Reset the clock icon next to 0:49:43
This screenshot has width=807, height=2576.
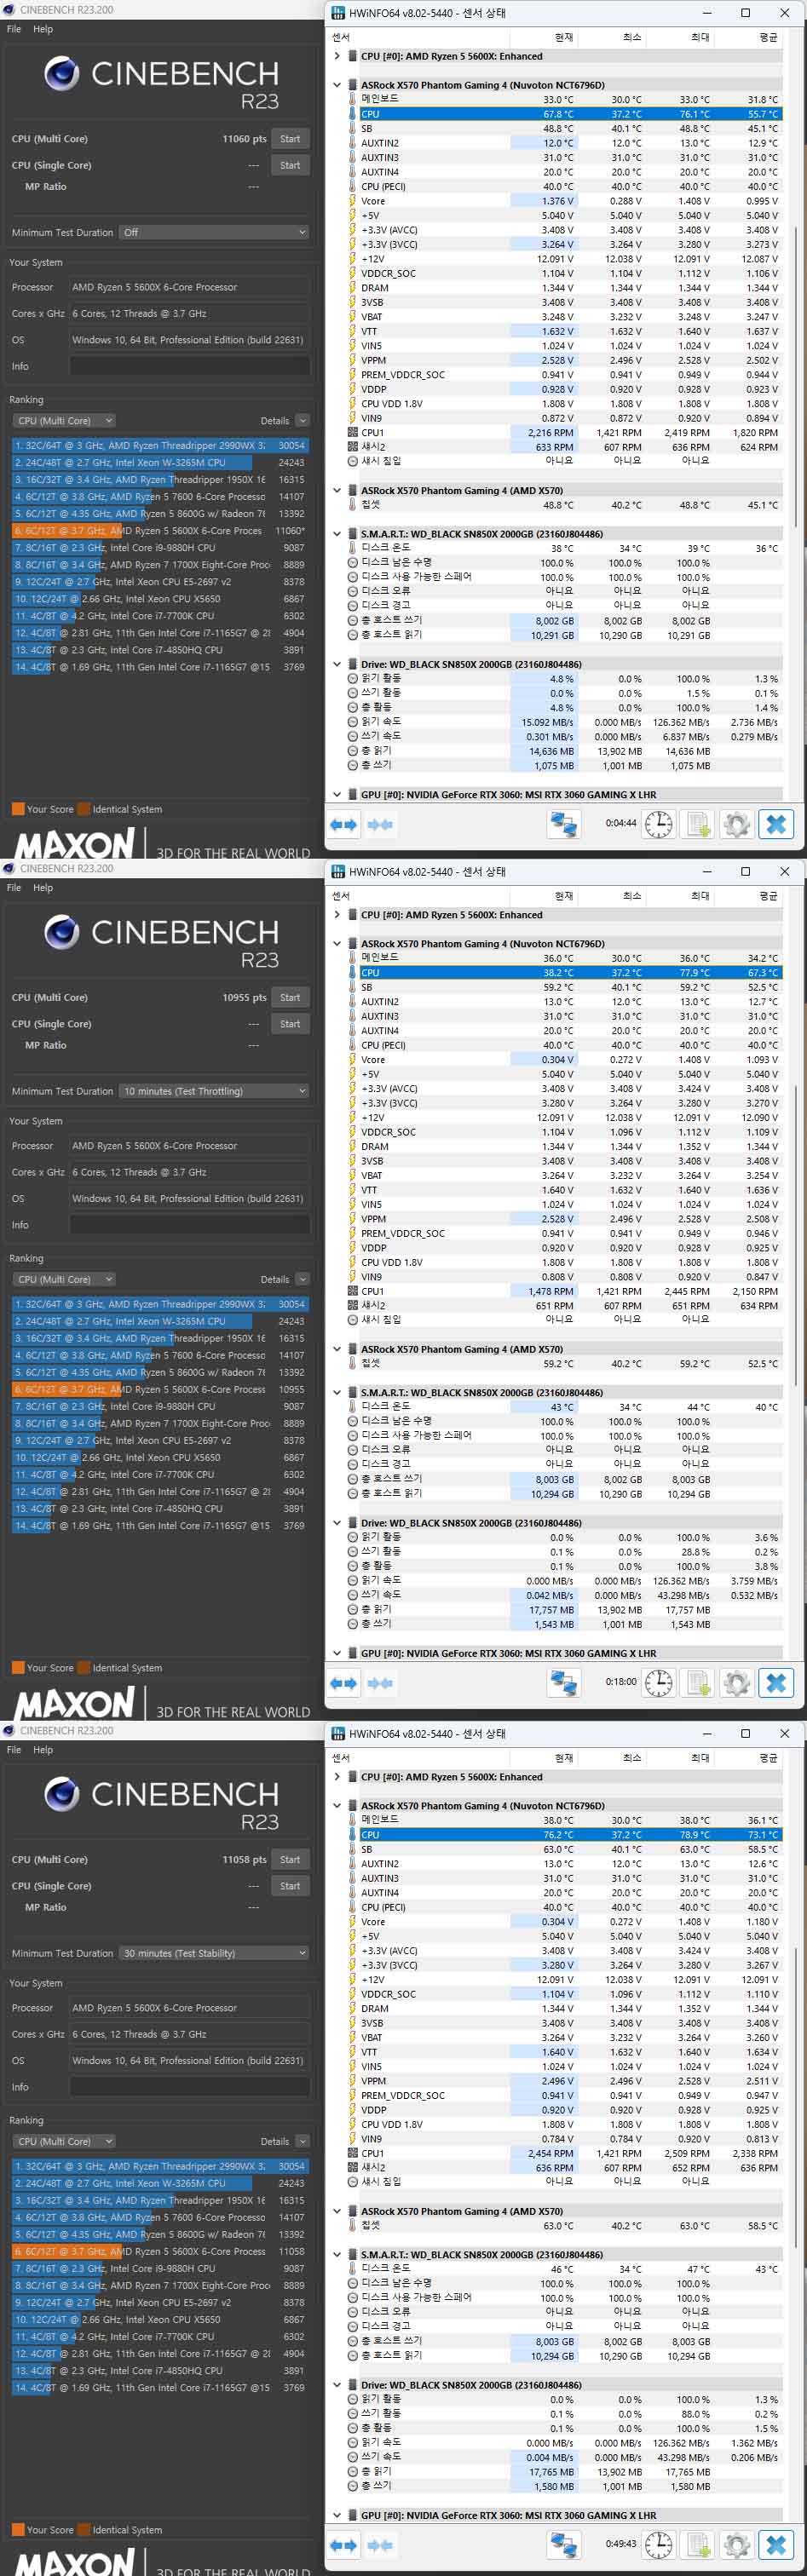pyautogui.click(x=658, y=2545)
